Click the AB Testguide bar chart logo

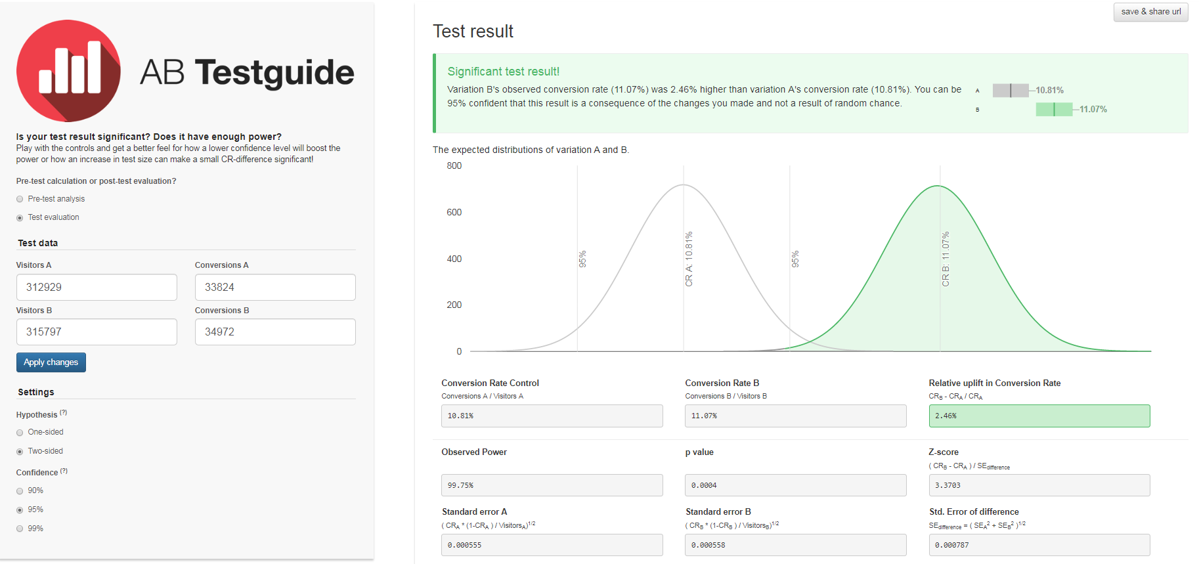pyautogui.click(x=68, y=71)
